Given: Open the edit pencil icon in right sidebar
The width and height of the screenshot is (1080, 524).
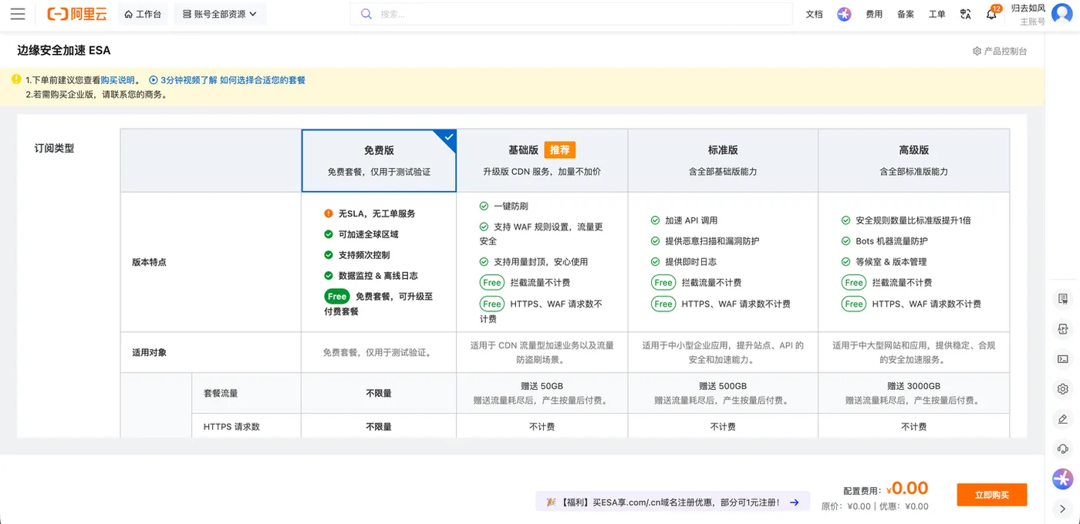Looking at the screenshot, I should [1063, 418].
